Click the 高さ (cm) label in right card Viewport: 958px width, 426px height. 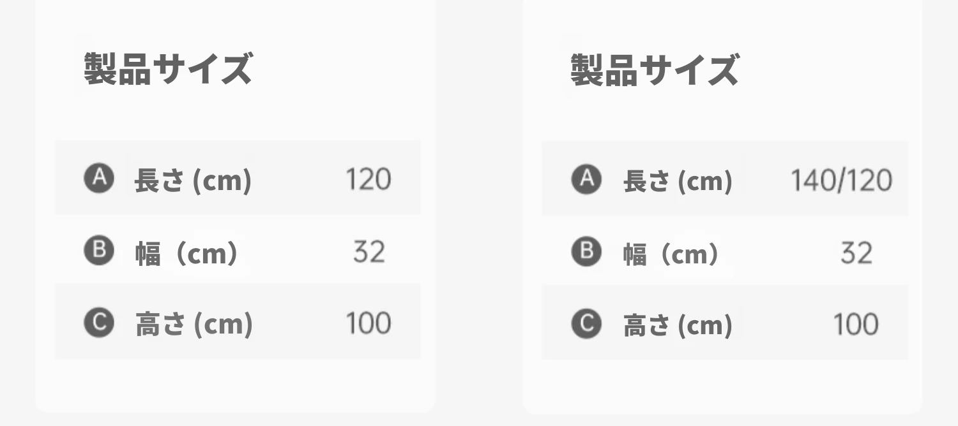pyautogui.click(x=678, y=326)
